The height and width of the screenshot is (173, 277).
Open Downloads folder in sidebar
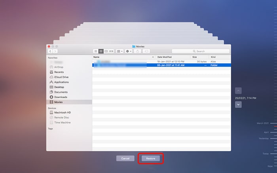(x=61, y=97)
